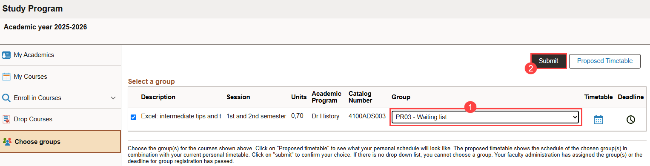The height and width of the screenshot is (166, 650).
Task: Select the Choose groups menu item
Action: 60,141
